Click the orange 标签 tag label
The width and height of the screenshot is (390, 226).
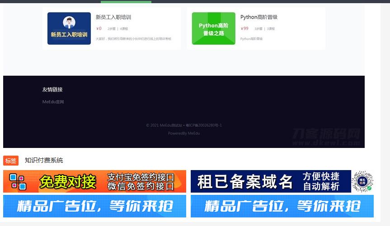coord(11,161)
